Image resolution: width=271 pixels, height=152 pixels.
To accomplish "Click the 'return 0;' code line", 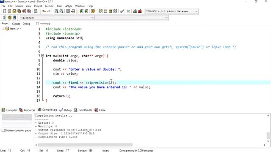I will pos(61,96).
